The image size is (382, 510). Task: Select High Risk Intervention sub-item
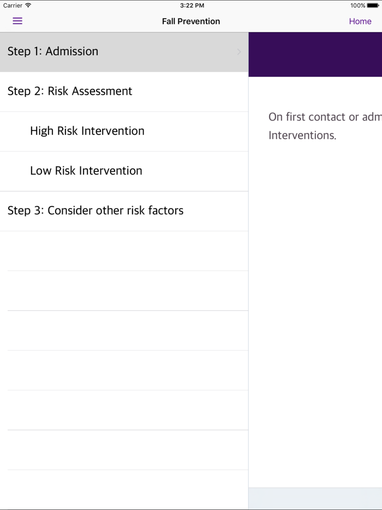[x=87, y=131]
